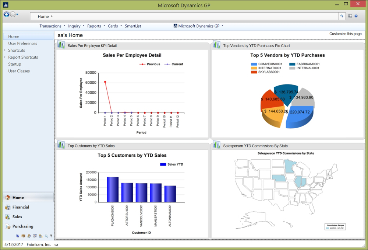Screen dimensions: 368x250
Task: Click the Period 1 red data point
Action: click(105, 82)
